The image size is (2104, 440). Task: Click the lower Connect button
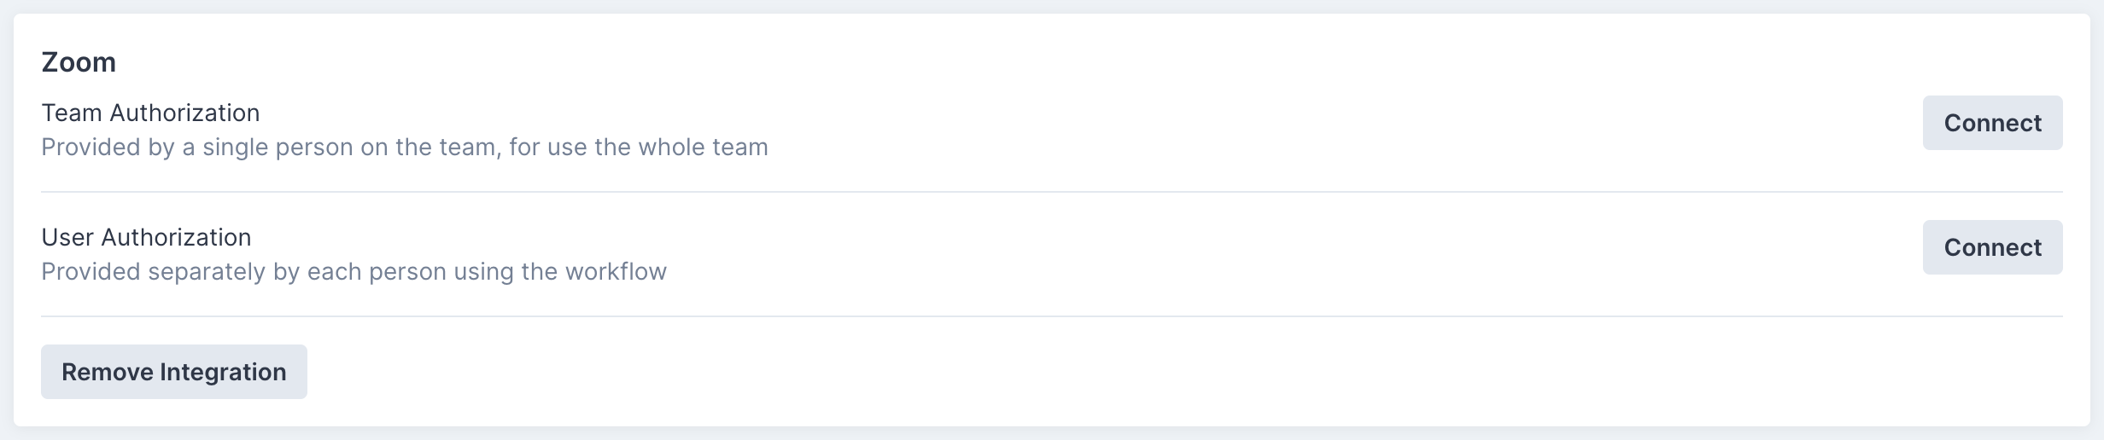pos(1991,247)
